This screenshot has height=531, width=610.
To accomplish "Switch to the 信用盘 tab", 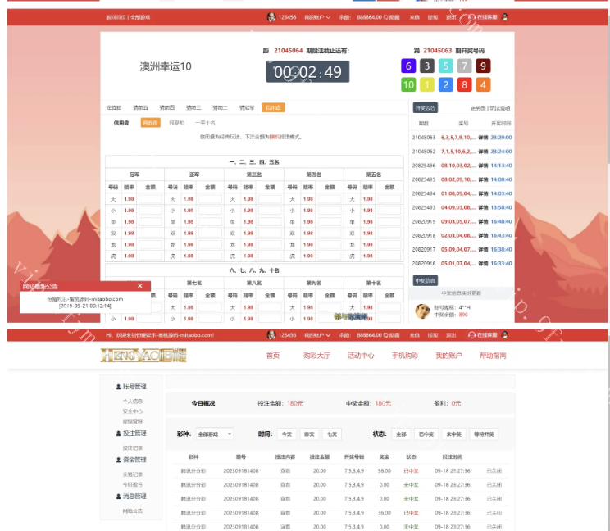I will [273, 107].
